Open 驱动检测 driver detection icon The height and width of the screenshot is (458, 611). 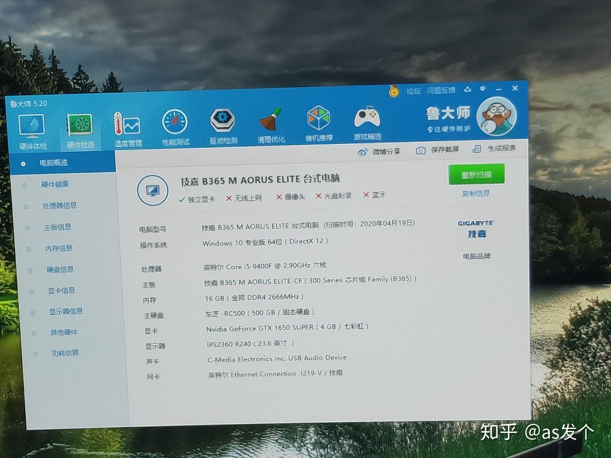[x=223, y=126]
